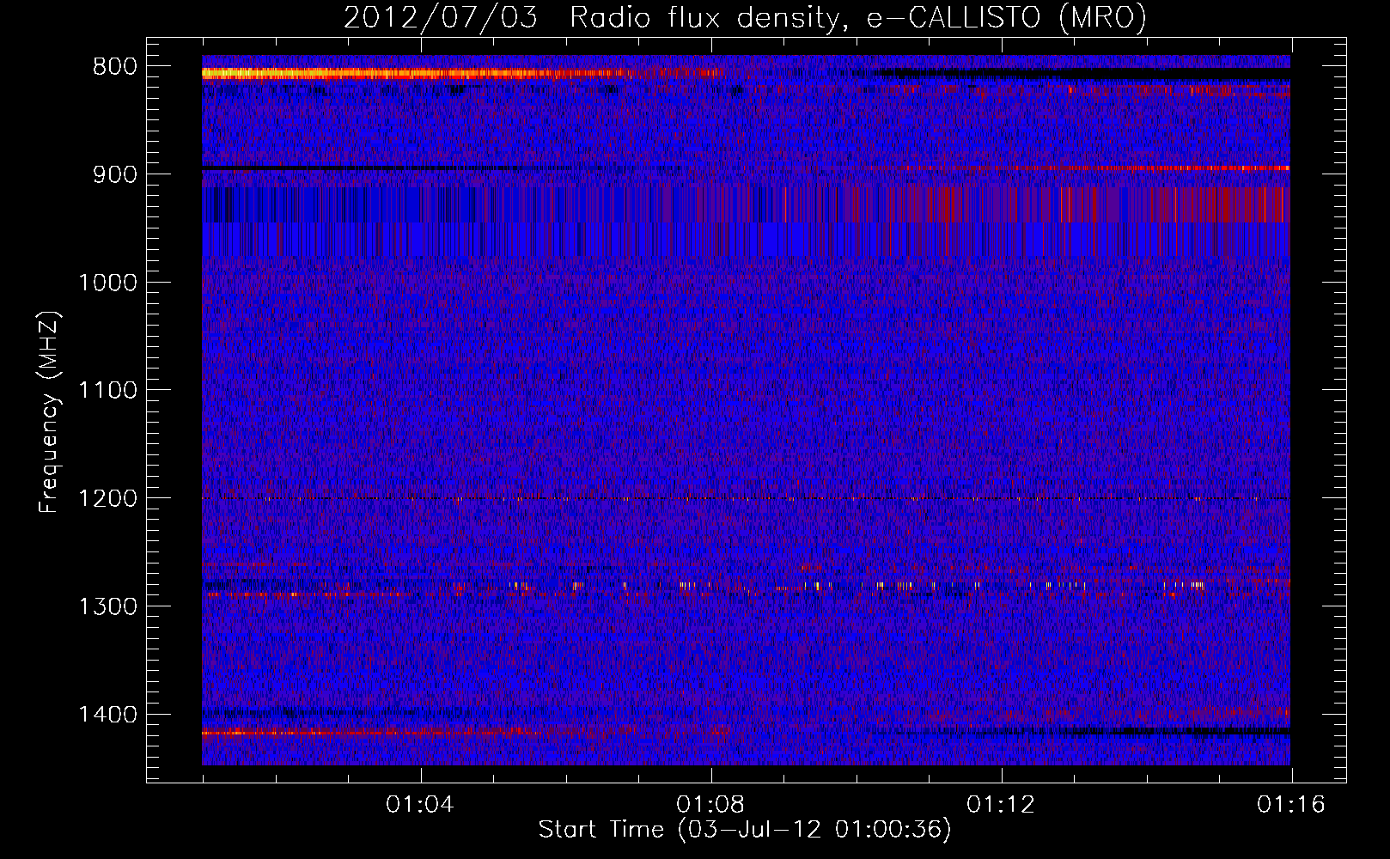Click the 900 frequency tick label

[x=115, y=174]
